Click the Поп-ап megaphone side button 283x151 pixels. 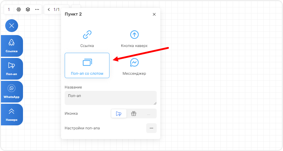pos(12,69)
